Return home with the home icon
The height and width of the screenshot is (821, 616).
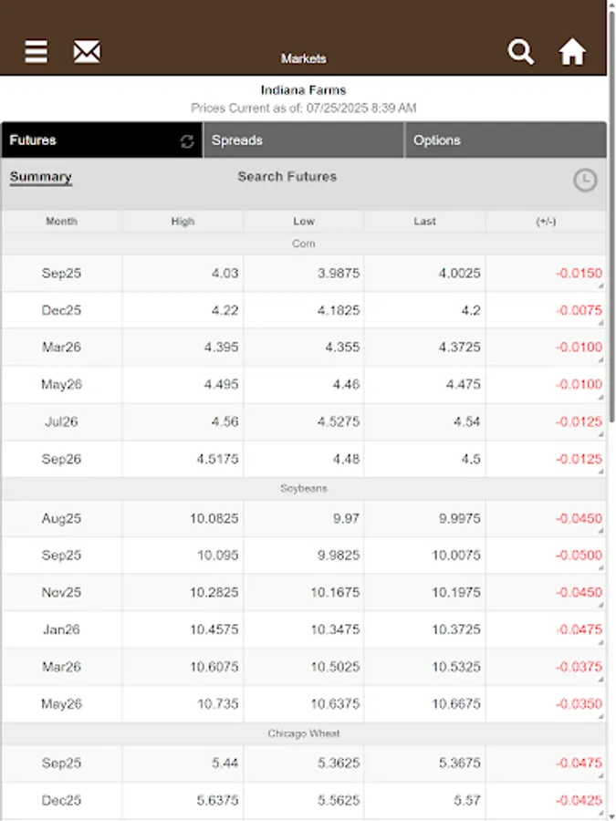tap(572, 52)
